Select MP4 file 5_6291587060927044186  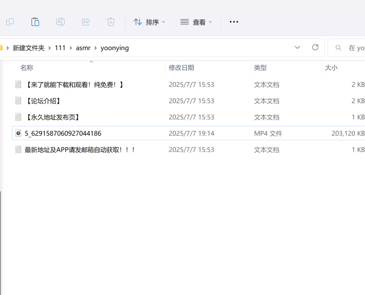[63, 133]
